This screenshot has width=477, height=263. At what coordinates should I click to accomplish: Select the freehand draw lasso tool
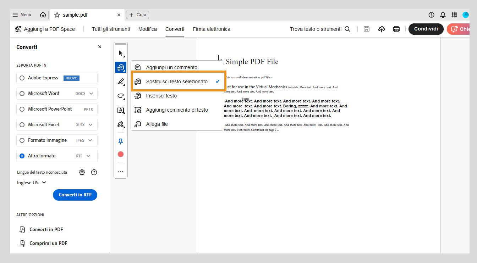tap(121, 96)
